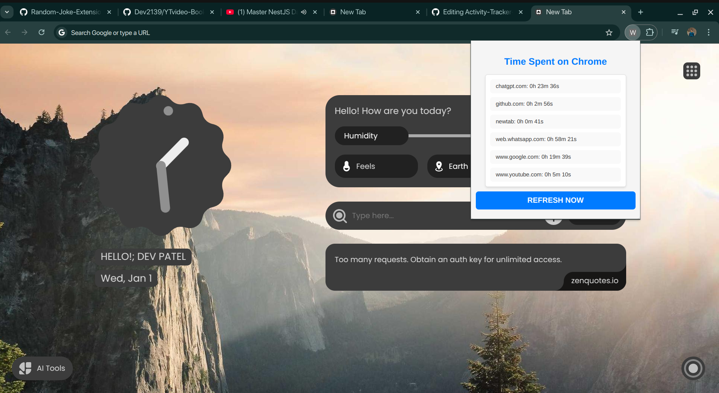Viewport: 719px width, 393px height.
Task: Open the AI Tools button
Action: tap(42, 368)
